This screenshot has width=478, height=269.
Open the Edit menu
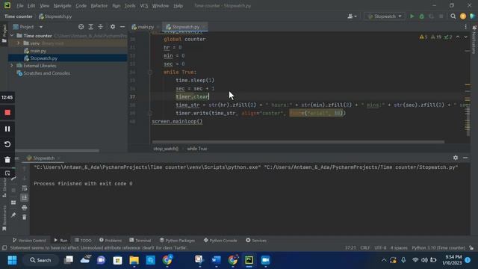coord(31,6)
